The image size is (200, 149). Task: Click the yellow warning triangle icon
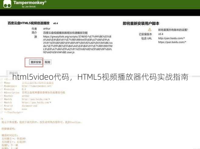pyautogui.click(x=149, y=30)
